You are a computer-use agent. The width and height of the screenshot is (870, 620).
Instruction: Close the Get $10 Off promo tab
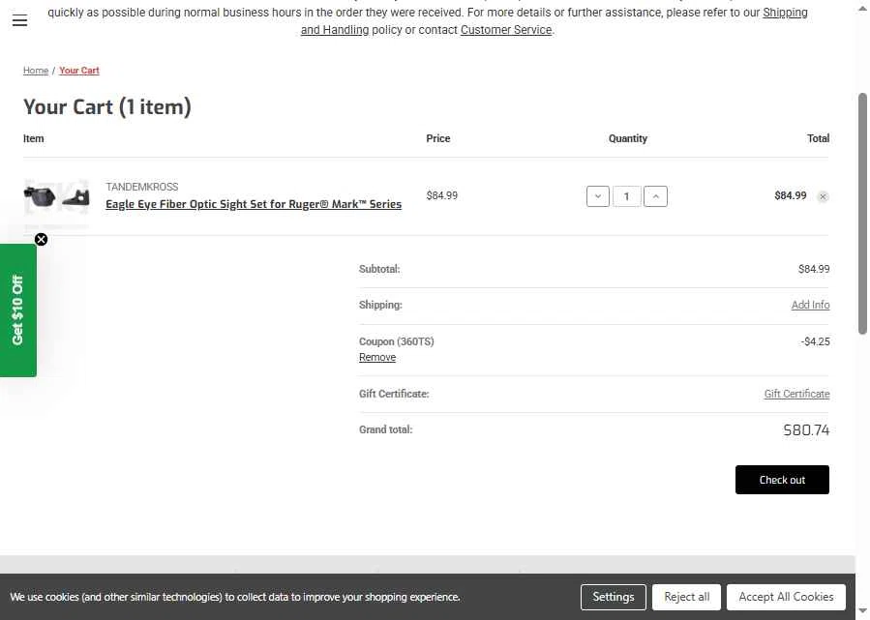pyautogui.click(x=41, y=240)
